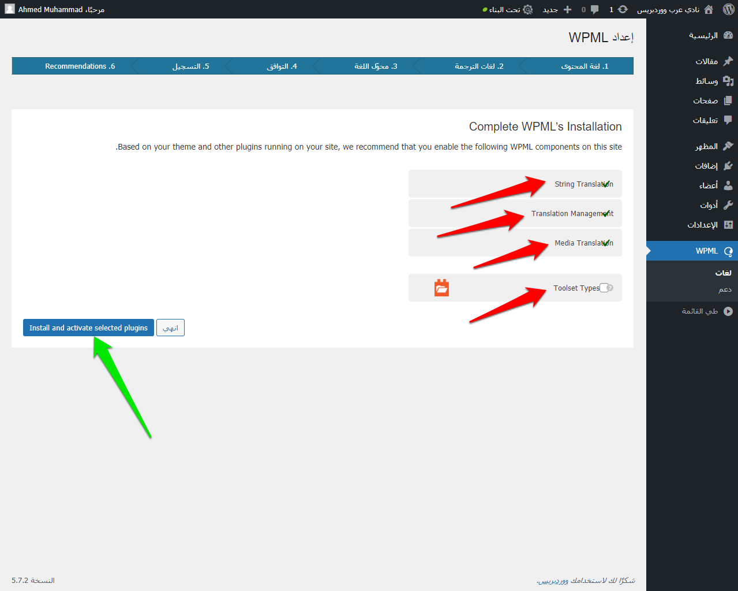Open the ووردبريس footer link
Viewport: 738px width, 591px height.
[x=553, y=581]
